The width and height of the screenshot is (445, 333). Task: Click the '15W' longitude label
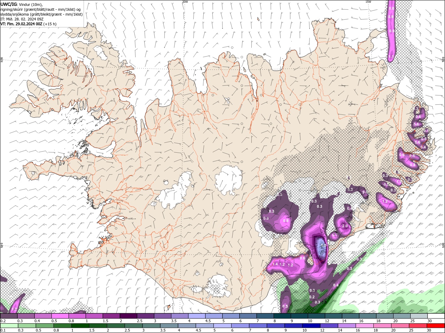[368, 2]
